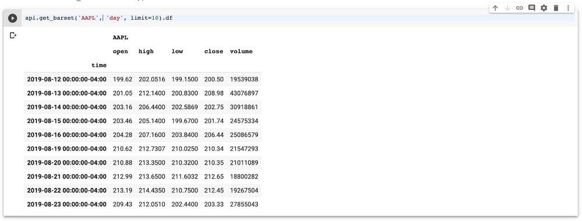The width and height of the screenshot is (582, 221).
Task: Click low value 202.5869
Action: pyautogui.click(x=185, y=107)
